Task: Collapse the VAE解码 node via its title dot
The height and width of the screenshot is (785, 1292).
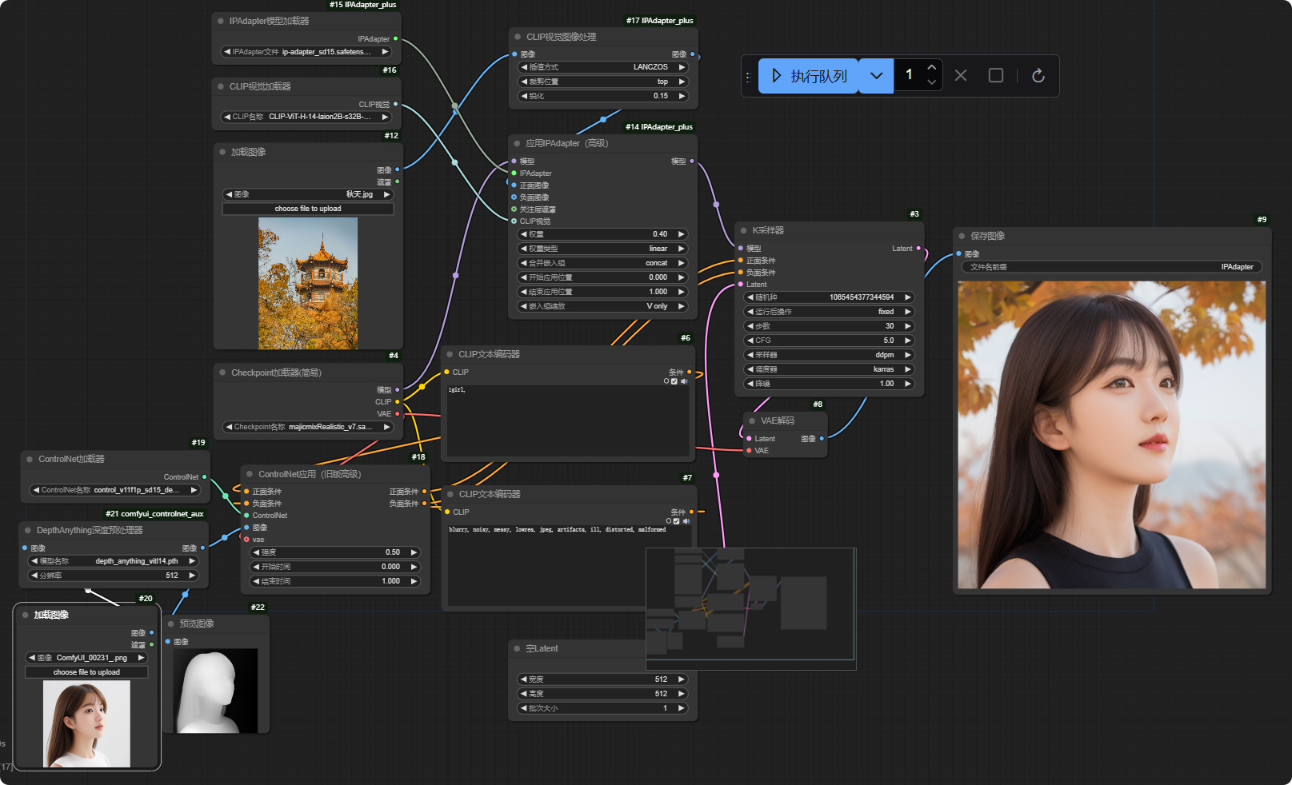Action: click(x=752, y=420)
